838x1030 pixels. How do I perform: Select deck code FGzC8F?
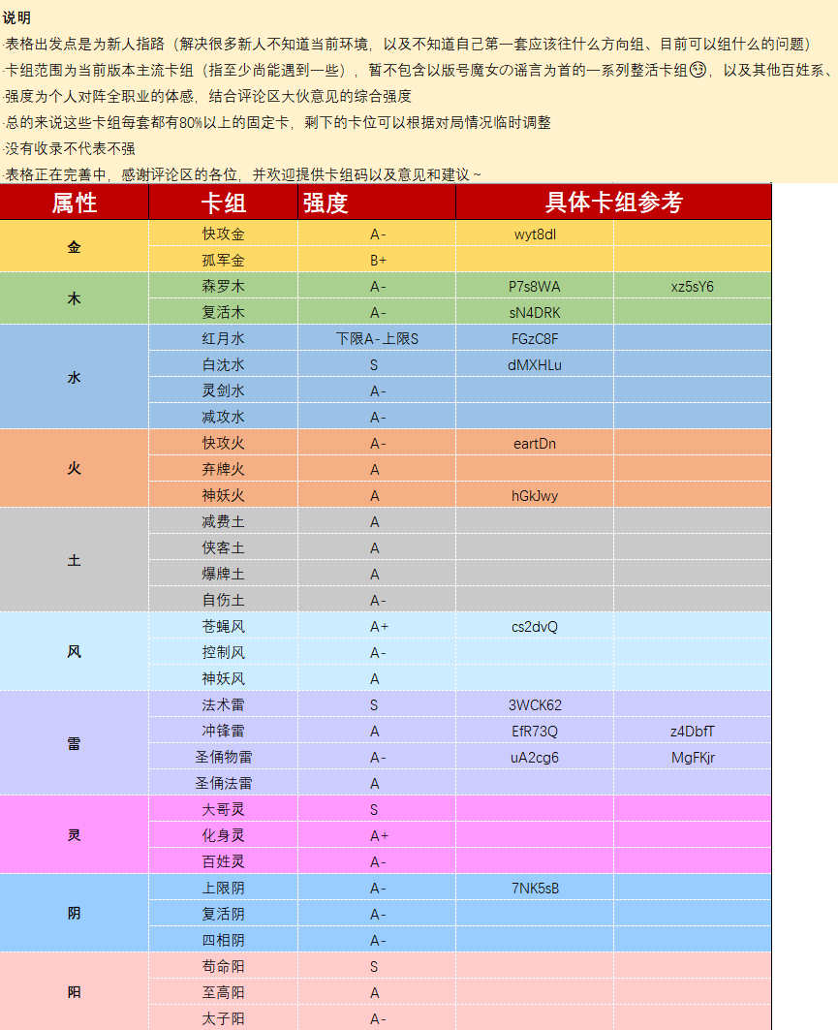(x=535, y=339)
